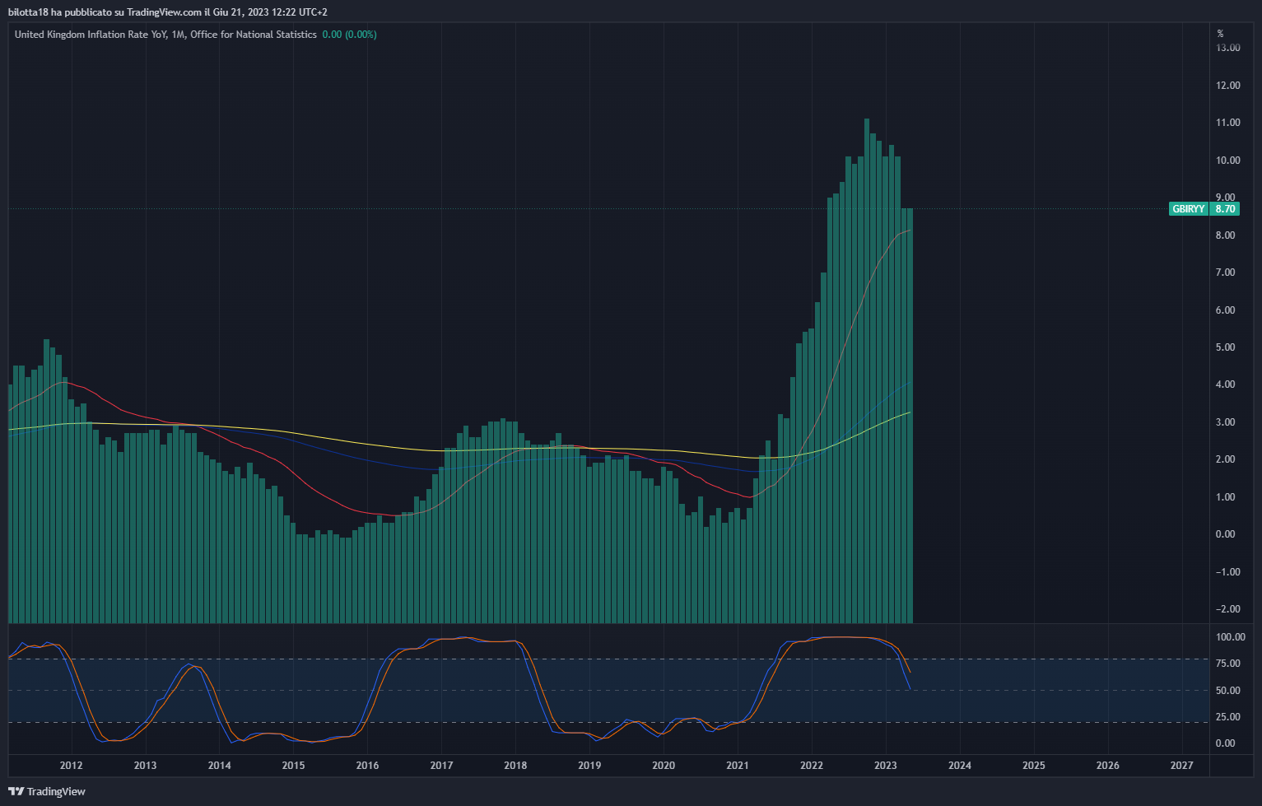
Task: Click the latest inflation bar at 8.70
Action: [910, 416]
